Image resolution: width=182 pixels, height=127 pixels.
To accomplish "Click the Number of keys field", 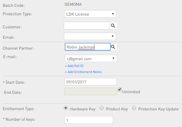I will tap(89, 120).
